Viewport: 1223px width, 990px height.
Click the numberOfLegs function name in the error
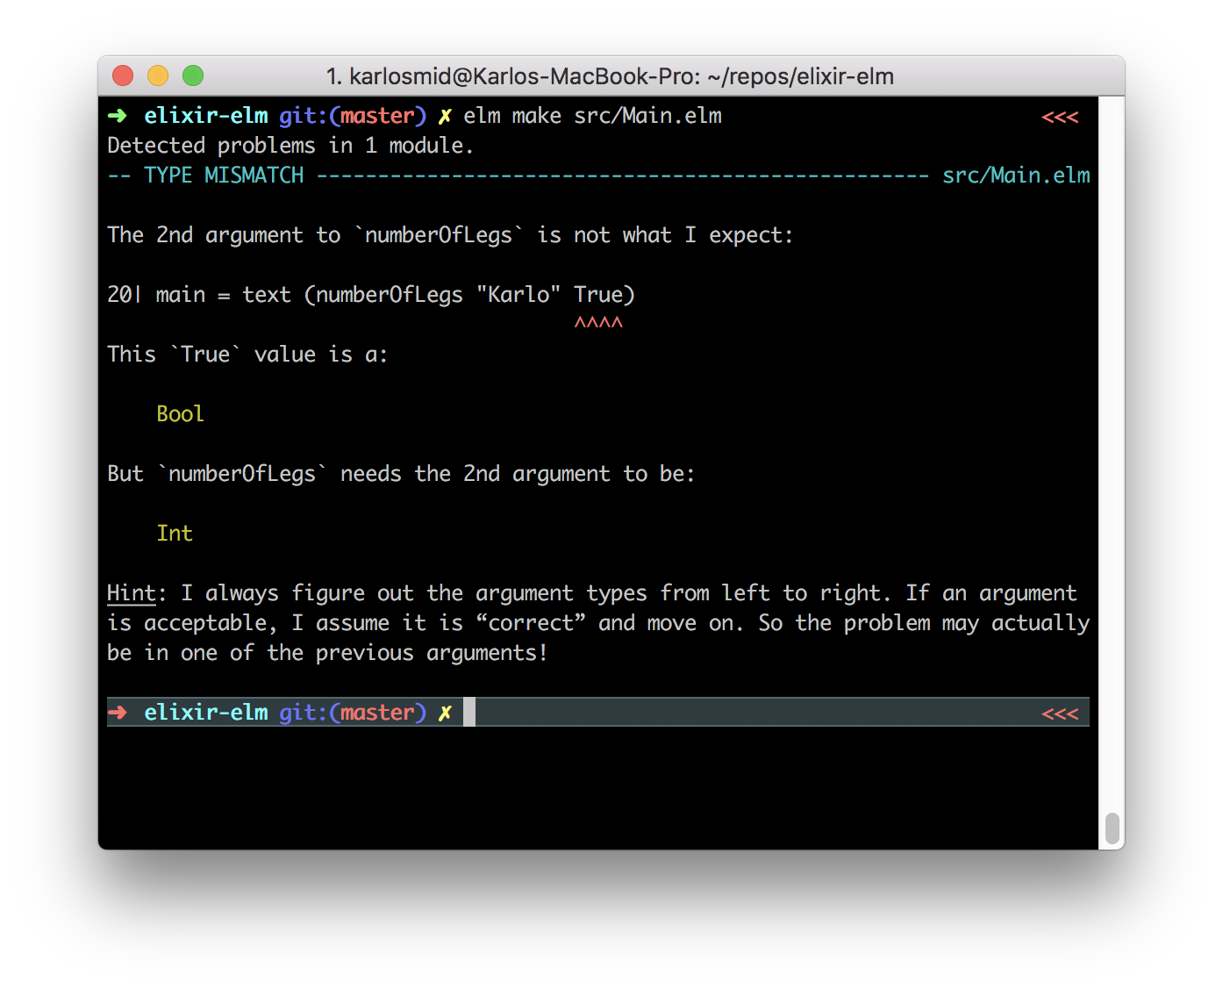coord(438,234)
